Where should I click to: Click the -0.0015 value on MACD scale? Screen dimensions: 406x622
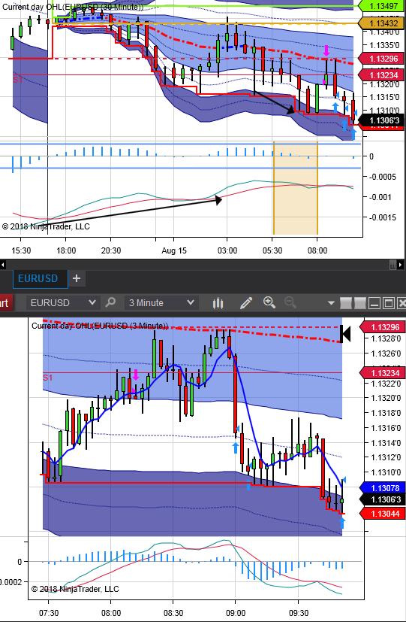point(383,217)
